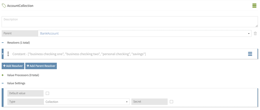Click the Value Processors (0 total) label
This screenshot has height=110, width=260.
point(23,75)
